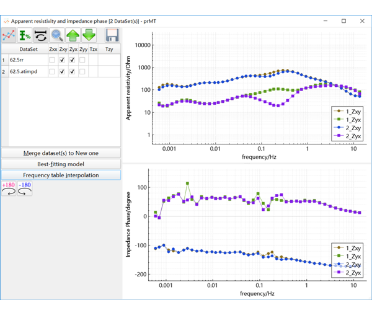Screen dimensions: 372x310
Task: Click the line plot curve icon
Action: pyautogui.click(x=9, y=35)
